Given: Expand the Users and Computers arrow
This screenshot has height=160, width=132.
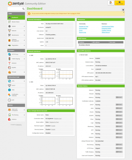Looking at the screenshot, I should 24,110.
